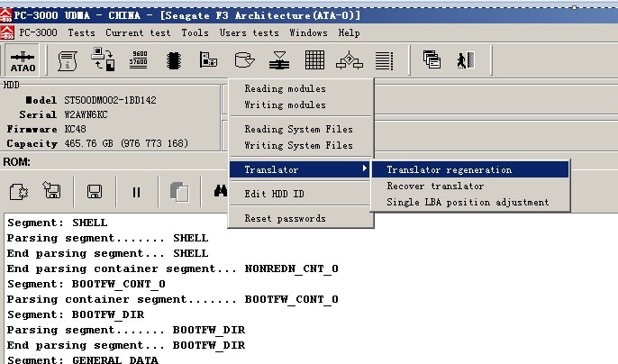Open the module directory icon

pos(208,59)
